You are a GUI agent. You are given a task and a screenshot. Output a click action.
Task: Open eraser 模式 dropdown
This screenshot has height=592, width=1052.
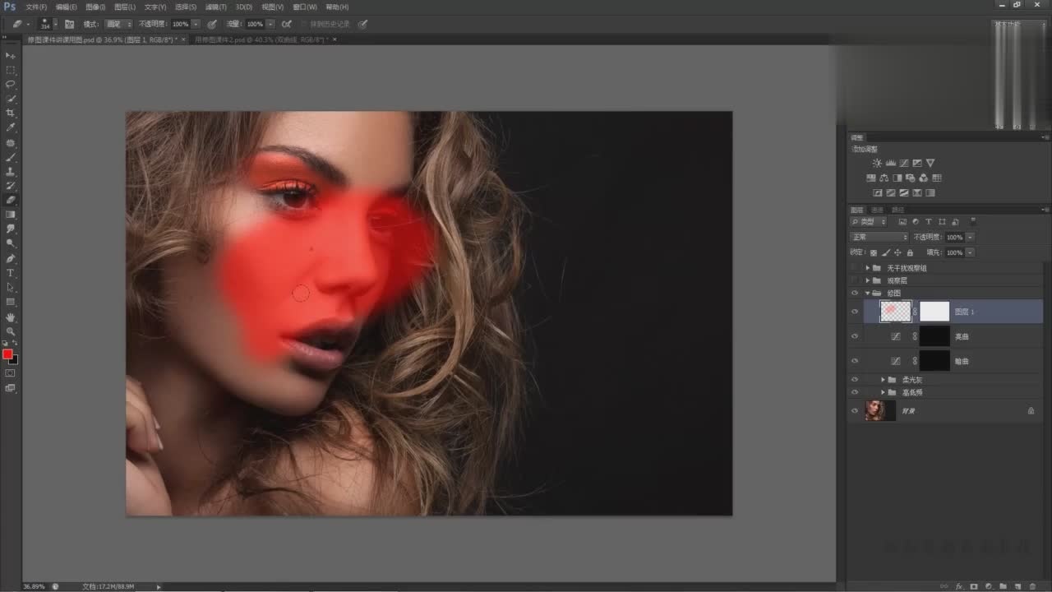(x=118, y=25)
